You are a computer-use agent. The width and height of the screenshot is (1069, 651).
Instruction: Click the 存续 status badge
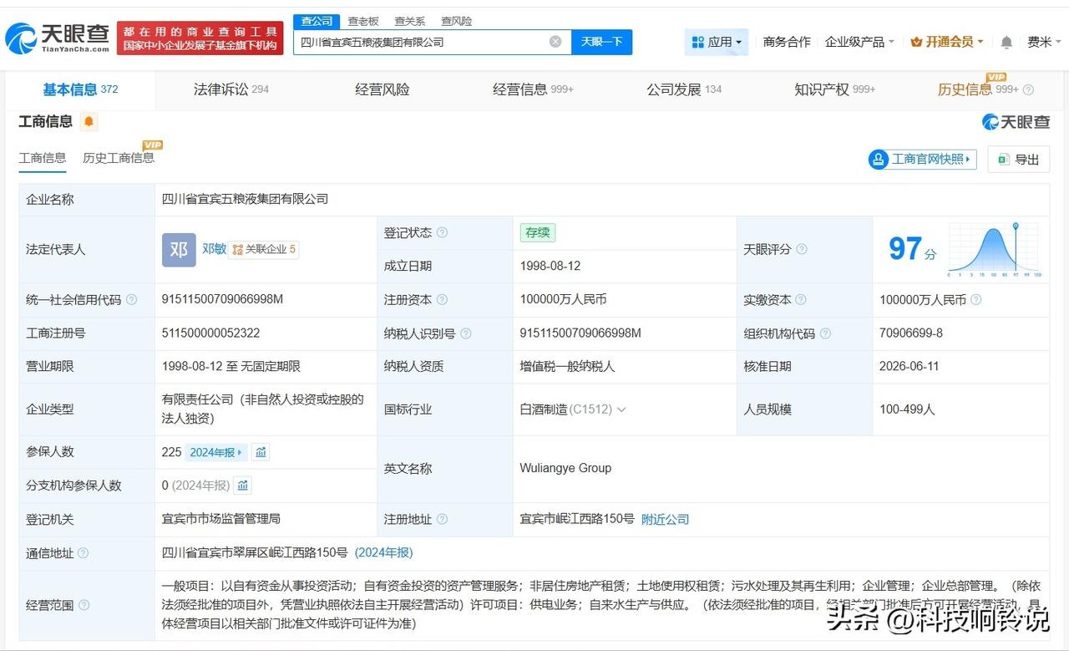(x=537, y=233)
